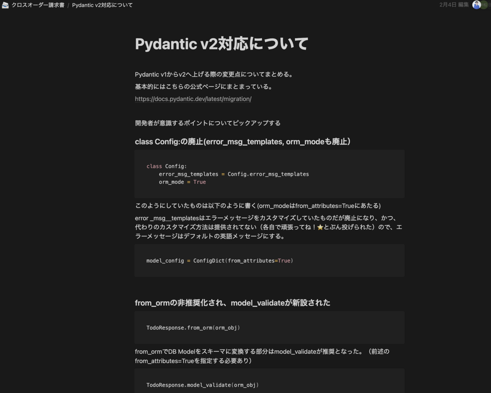Click the code line 'class Config:'

[x=167, y=166]
